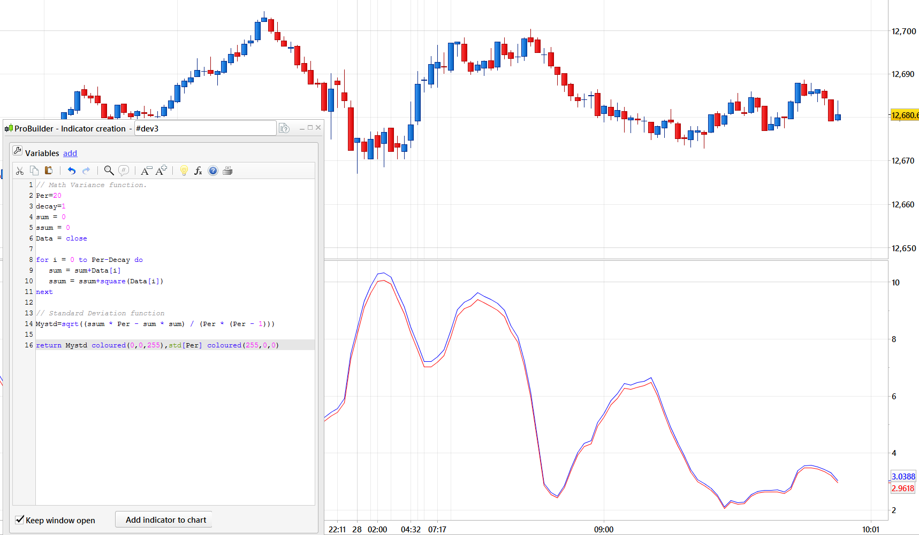Click the 09:00 time axis label
The width and height of the screenshot is (919, 535).
[x=604, y=529]
